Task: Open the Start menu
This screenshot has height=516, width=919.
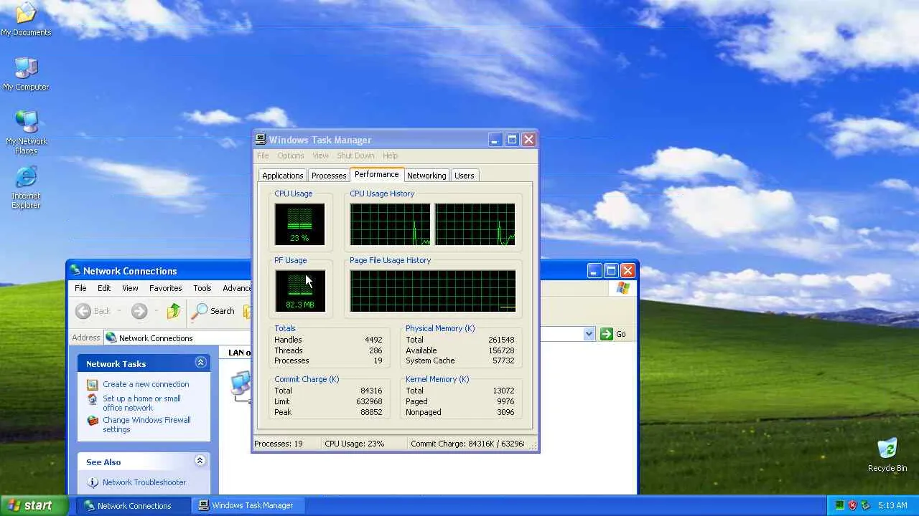Action: [x=34, y=505]
